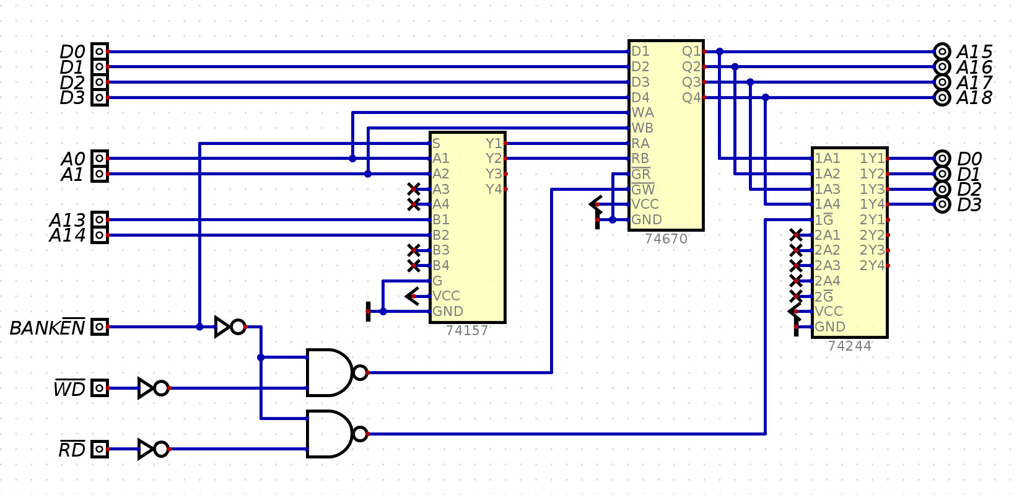Toggle the A13 input pin
Screen dimensions: 1014x495
pyautogui.click(x=99, y=219)
